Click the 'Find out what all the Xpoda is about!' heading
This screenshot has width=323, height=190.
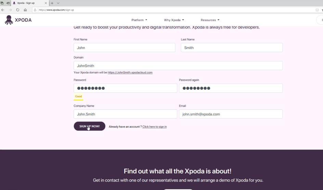(178, 171)
